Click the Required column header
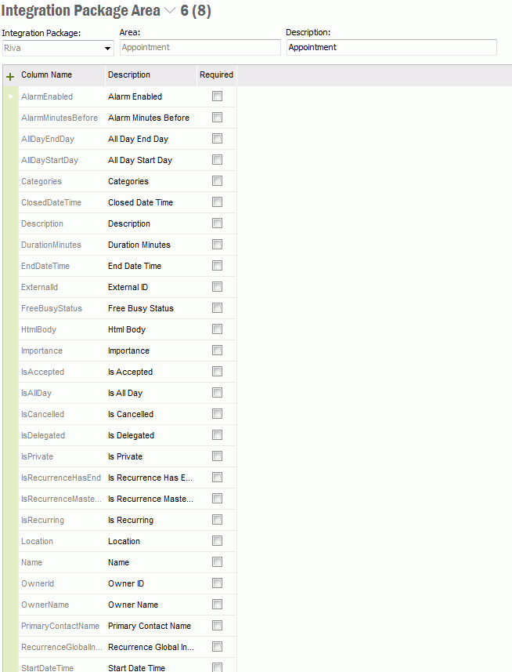Screen dimensions: 512x672 pyautogui.click(x=216, y=75)
